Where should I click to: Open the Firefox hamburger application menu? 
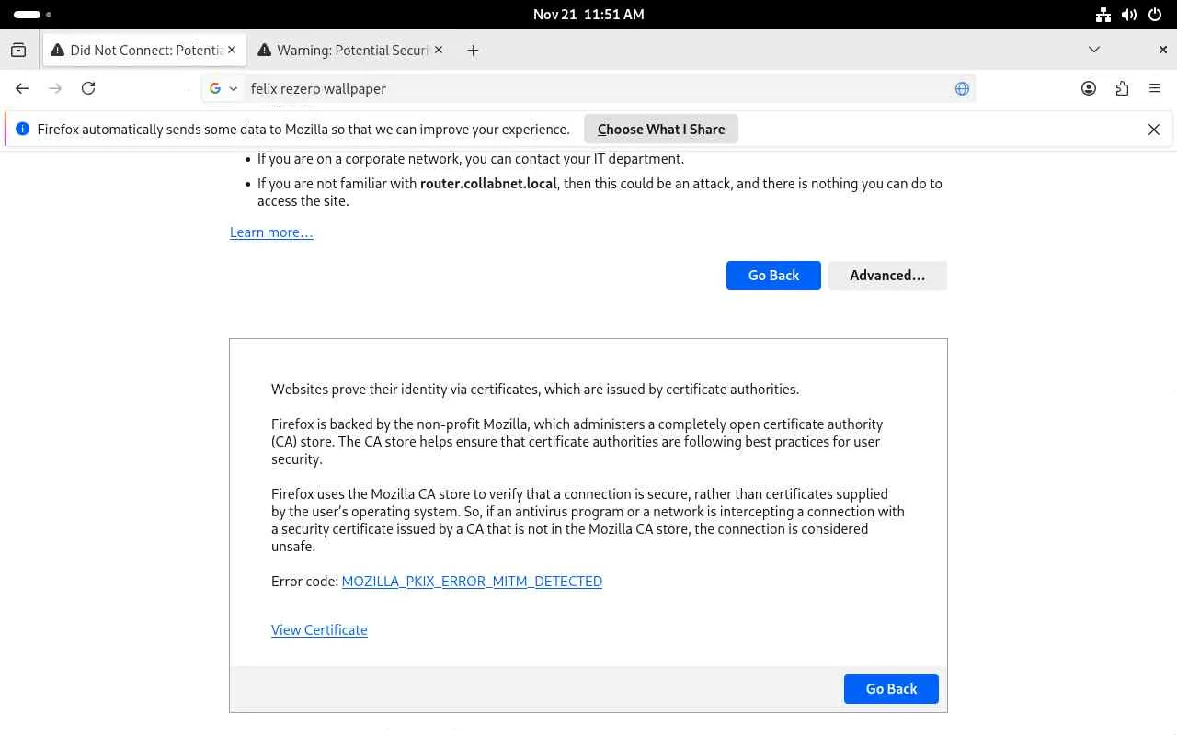pyautogui.click(x=1155, y=88)
